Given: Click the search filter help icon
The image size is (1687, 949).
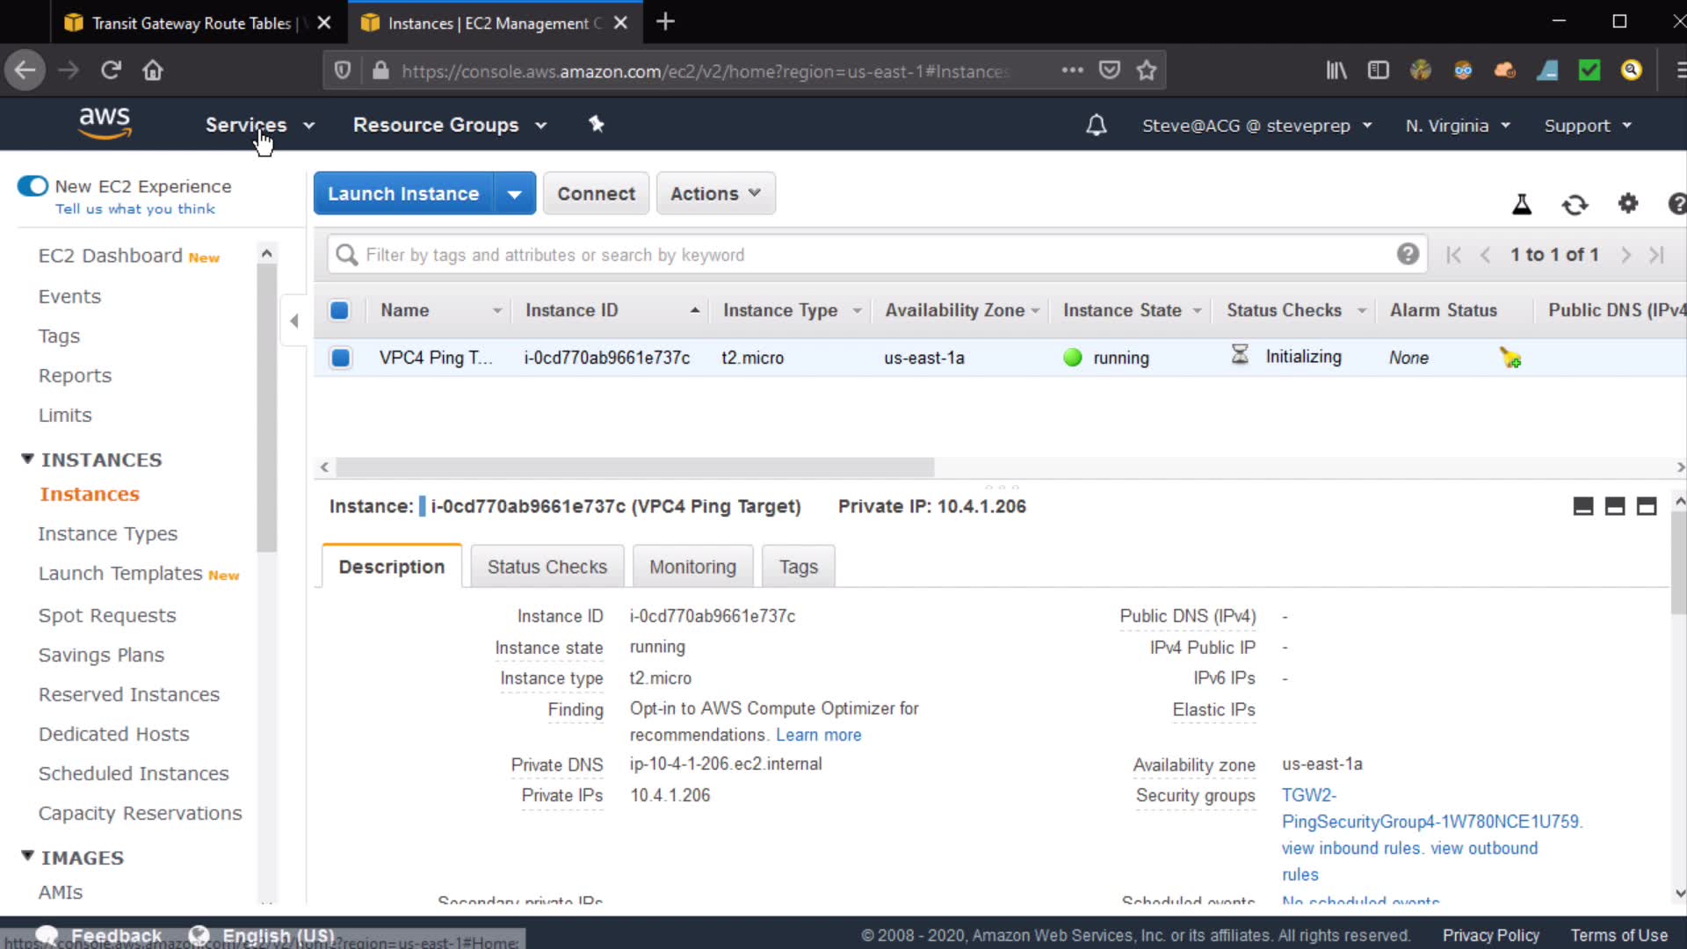Looking at the screenshot, I should point(1408,255).
